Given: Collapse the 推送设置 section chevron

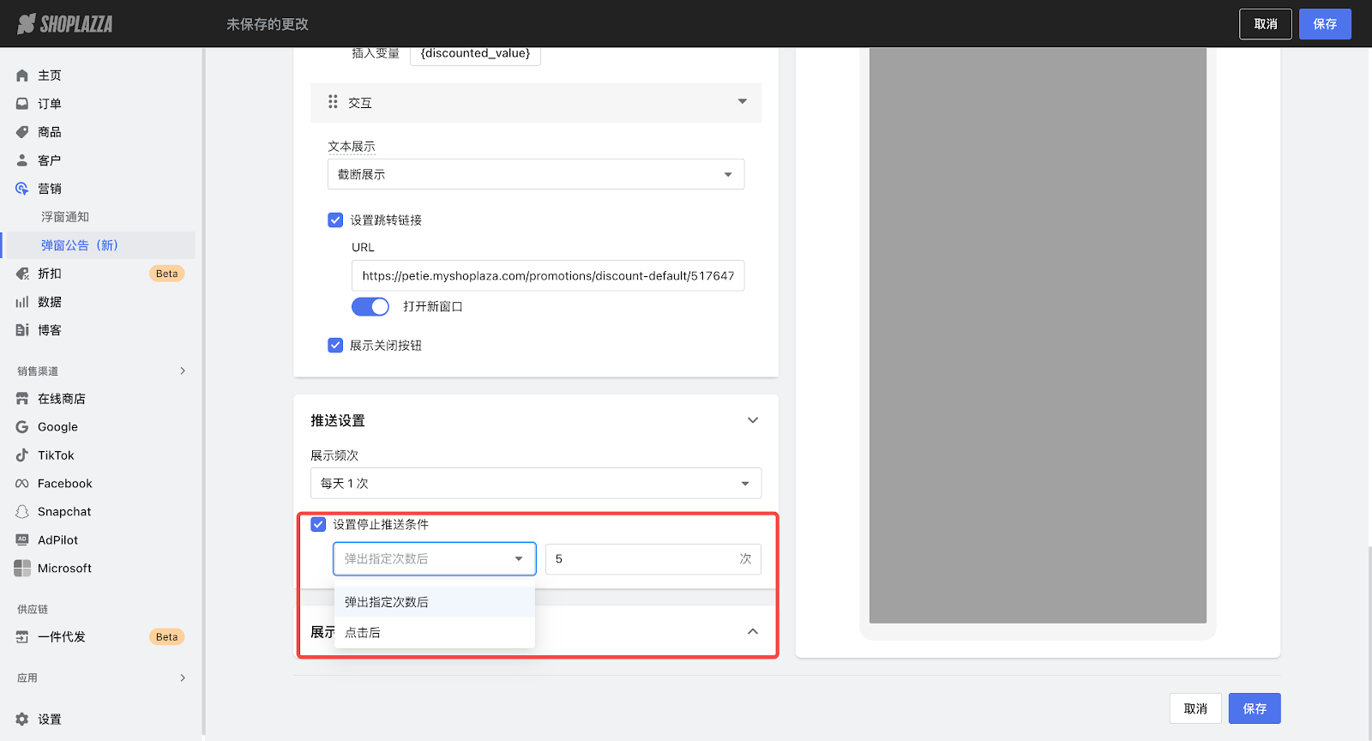Looking at the screenshot, I should tap(753, 420).
